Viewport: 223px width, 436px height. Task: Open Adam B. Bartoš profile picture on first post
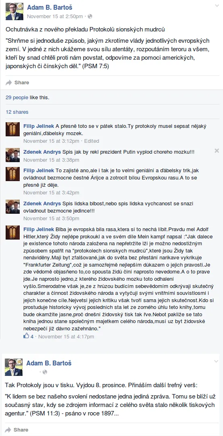(14, 12)
